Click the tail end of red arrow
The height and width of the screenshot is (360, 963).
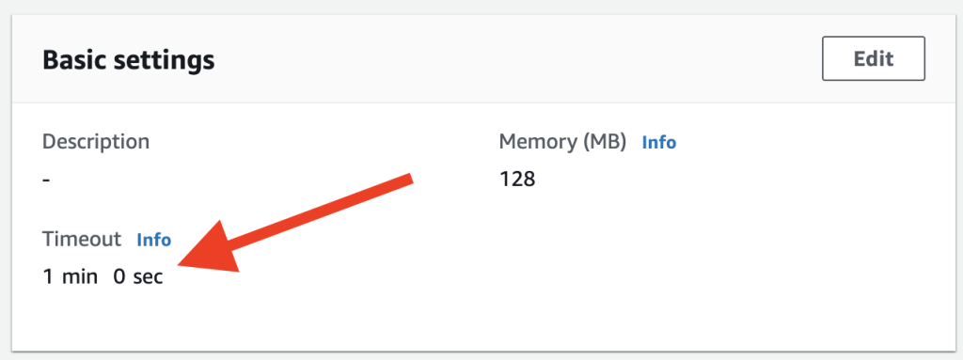(407, 179)
